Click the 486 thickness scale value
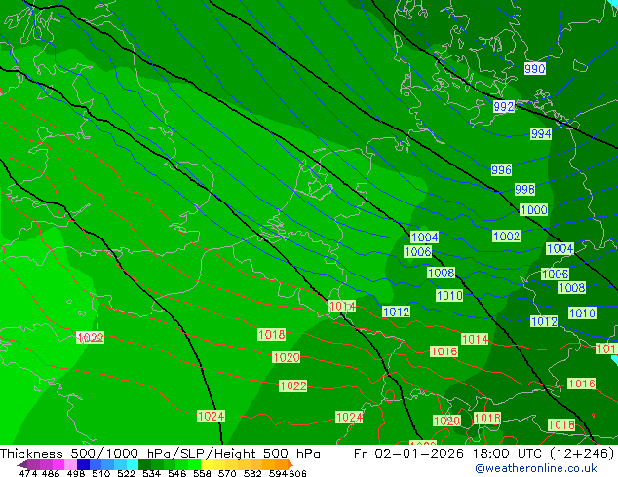Viewport: 618px width, 477px height. (x=51, y=473)
